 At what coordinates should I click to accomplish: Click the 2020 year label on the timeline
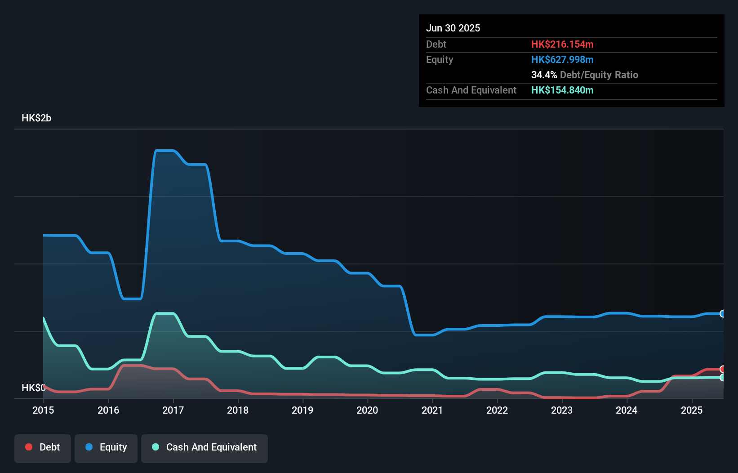click(x=367, y=410)
